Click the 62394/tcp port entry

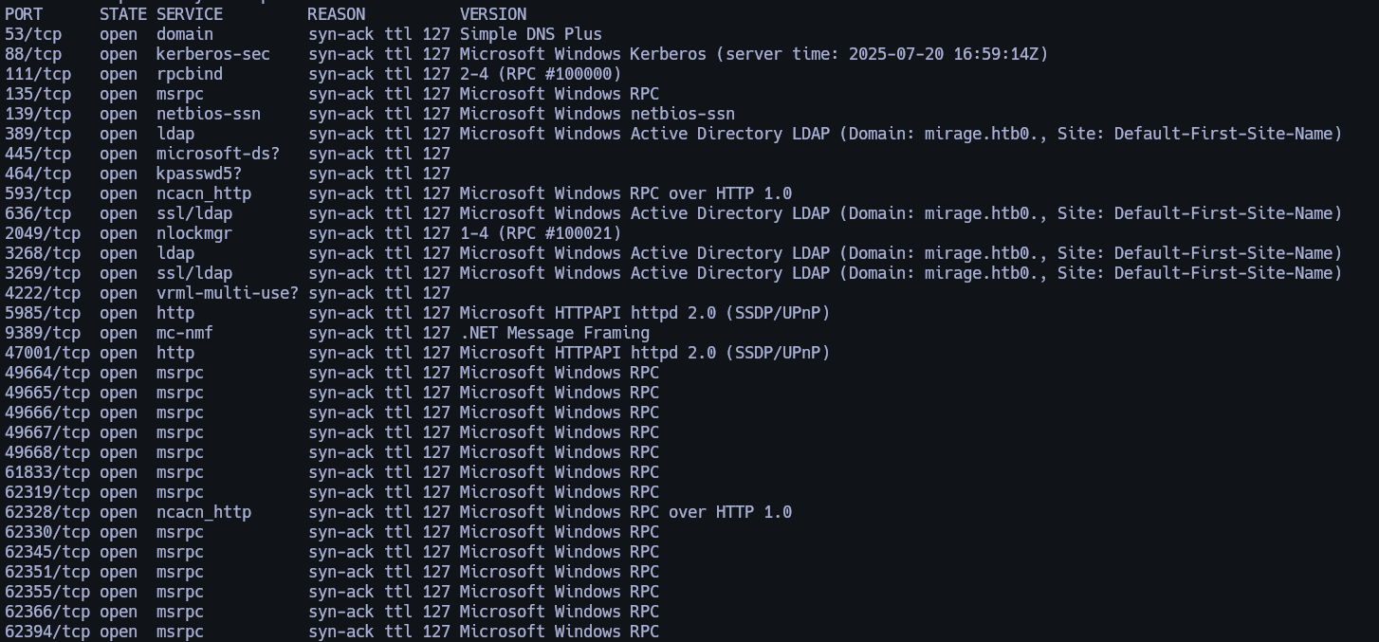point(47,632)
